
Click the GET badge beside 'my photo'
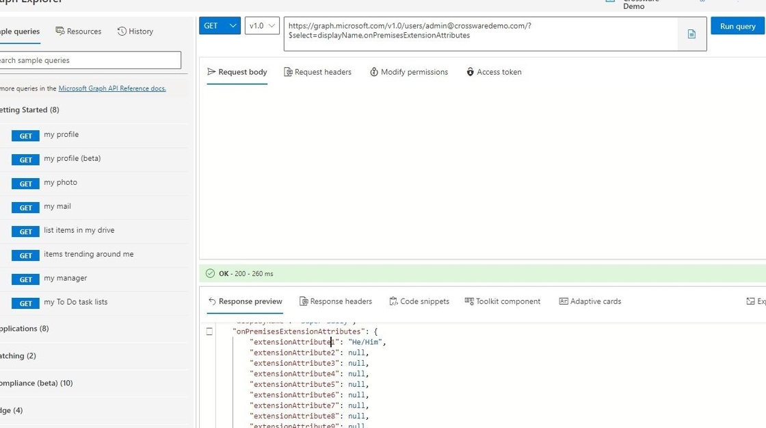point(25,184)
